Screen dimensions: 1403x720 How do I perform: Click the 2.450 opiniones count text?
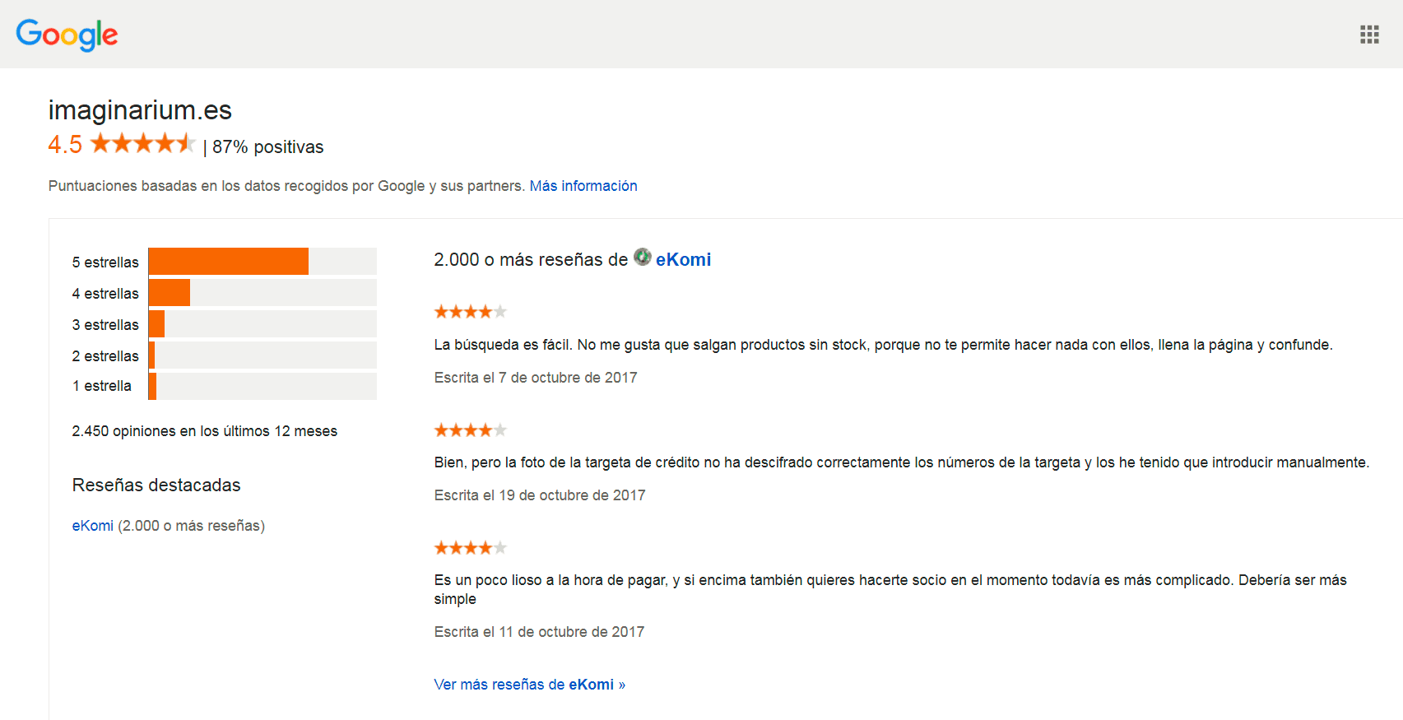point(204,431)
